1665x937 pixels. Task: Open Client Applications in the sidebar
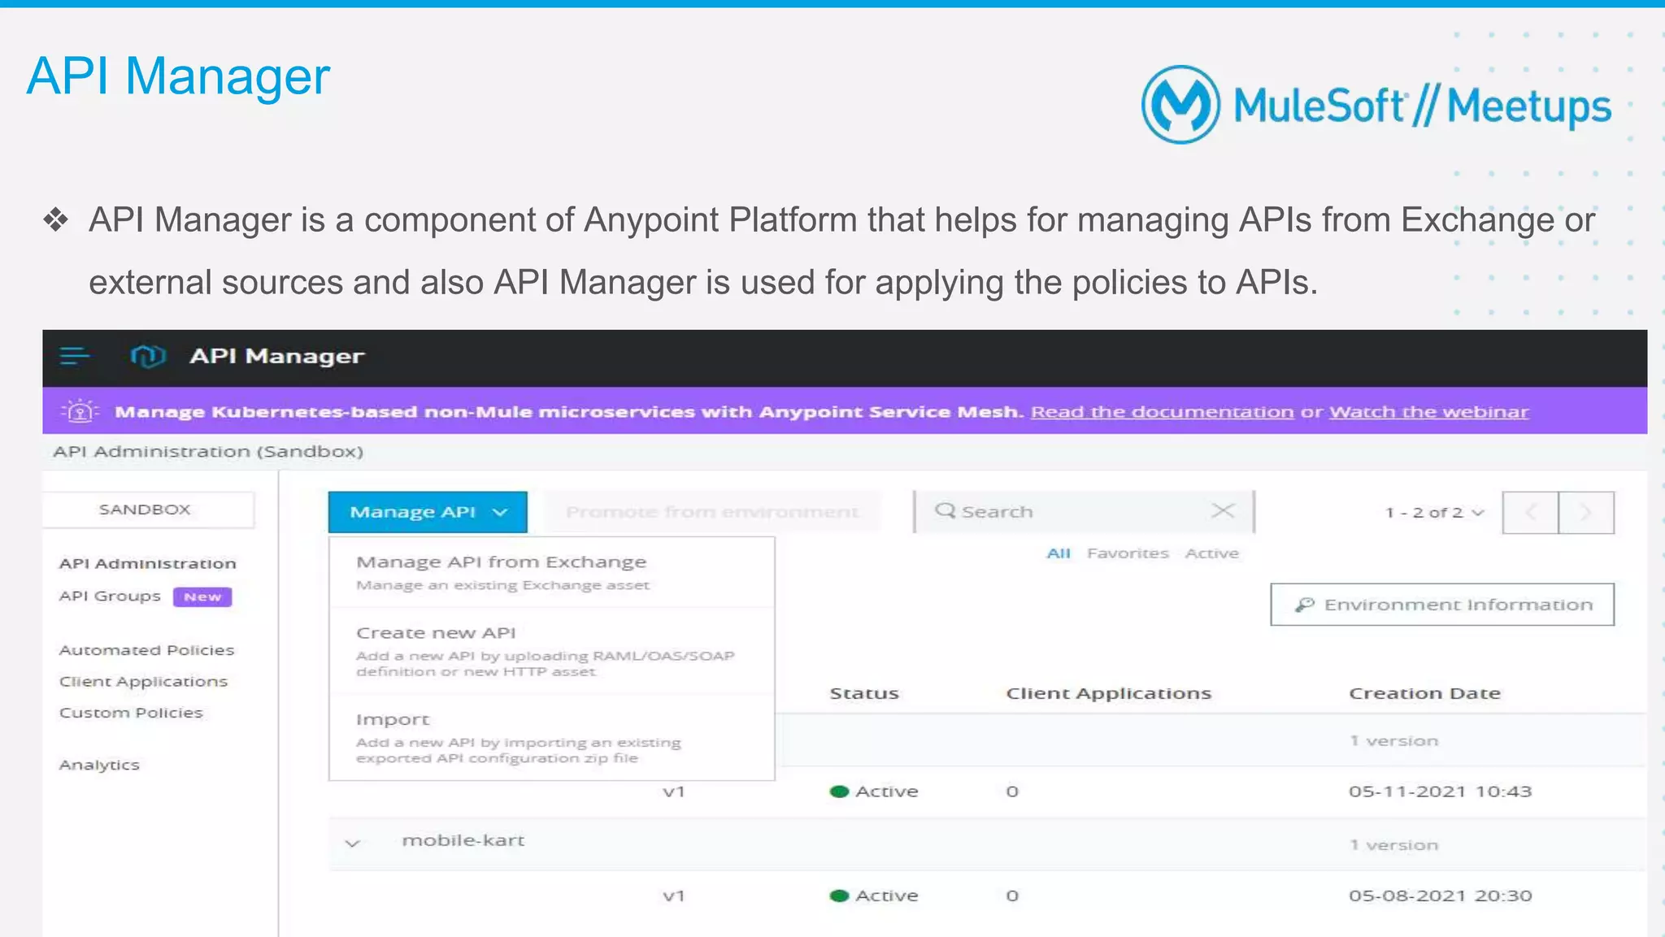tap(143, 682)
